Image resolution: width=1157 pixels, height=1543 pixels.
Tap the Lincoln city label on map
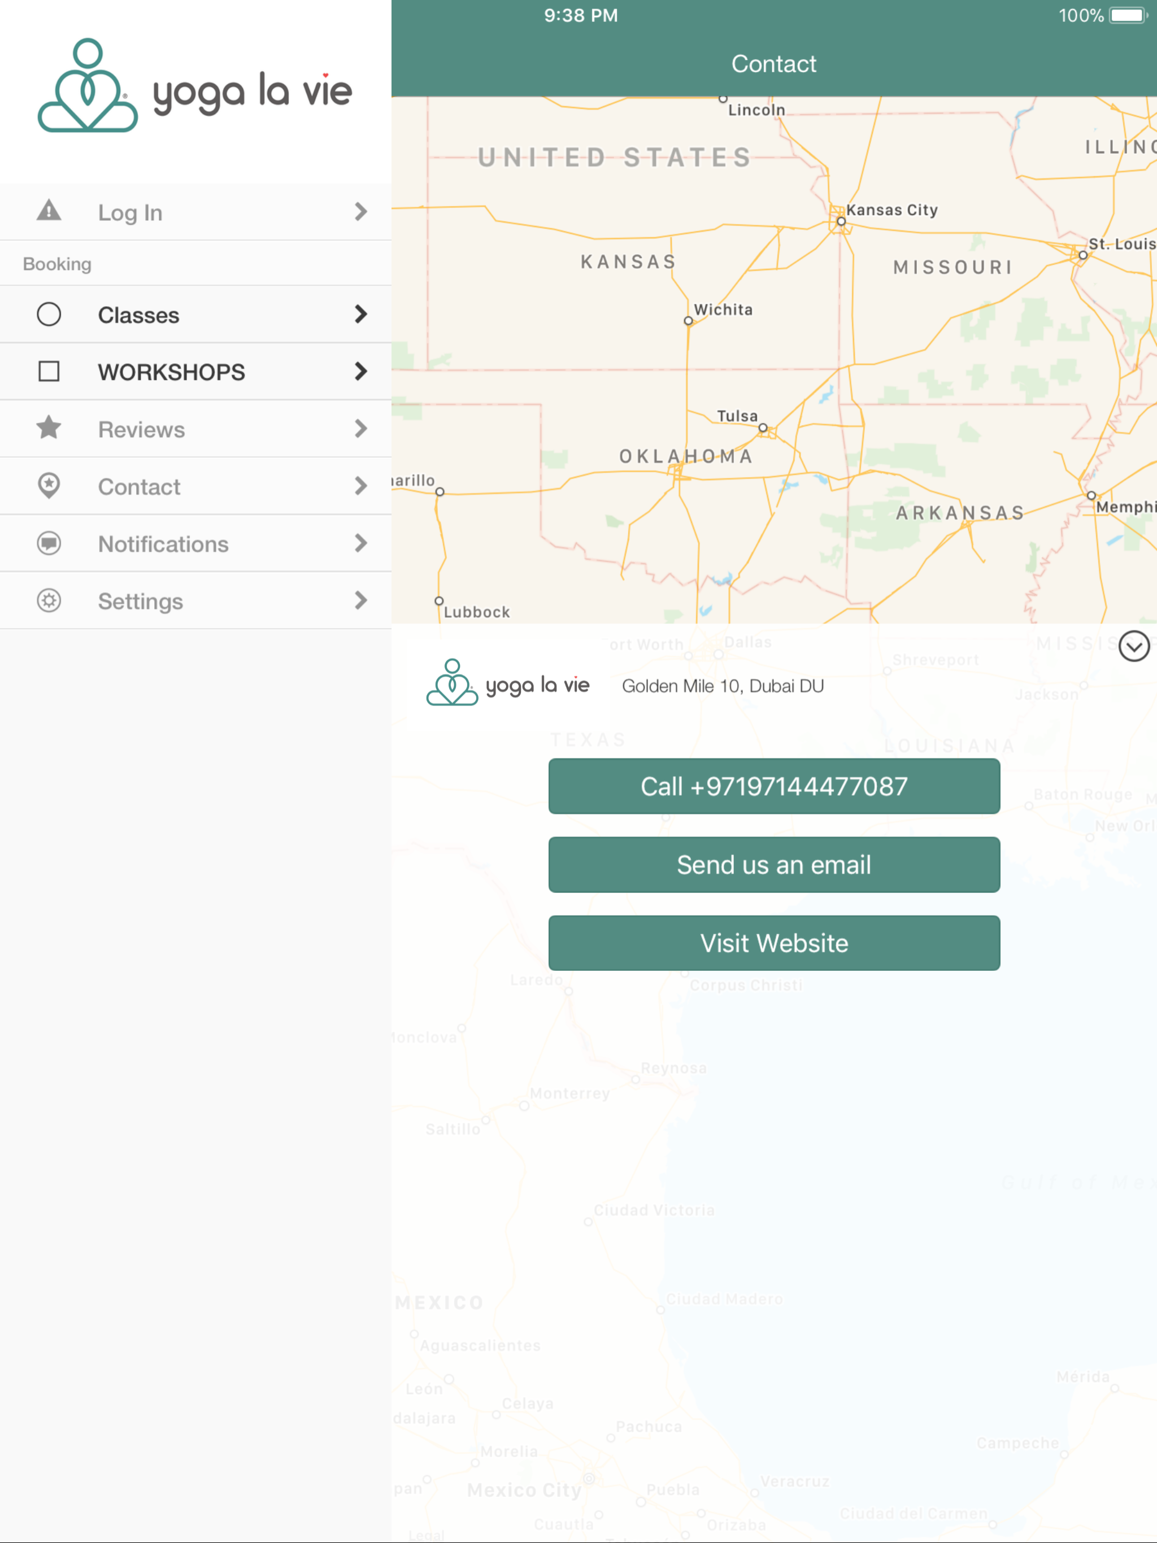756,110
